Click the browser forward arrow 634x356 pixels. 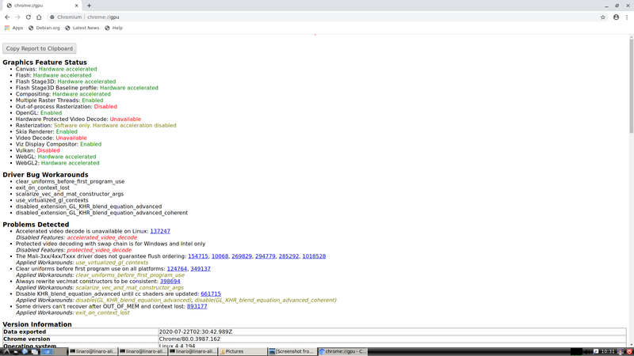pyautogui.click(x=17, y=17)
